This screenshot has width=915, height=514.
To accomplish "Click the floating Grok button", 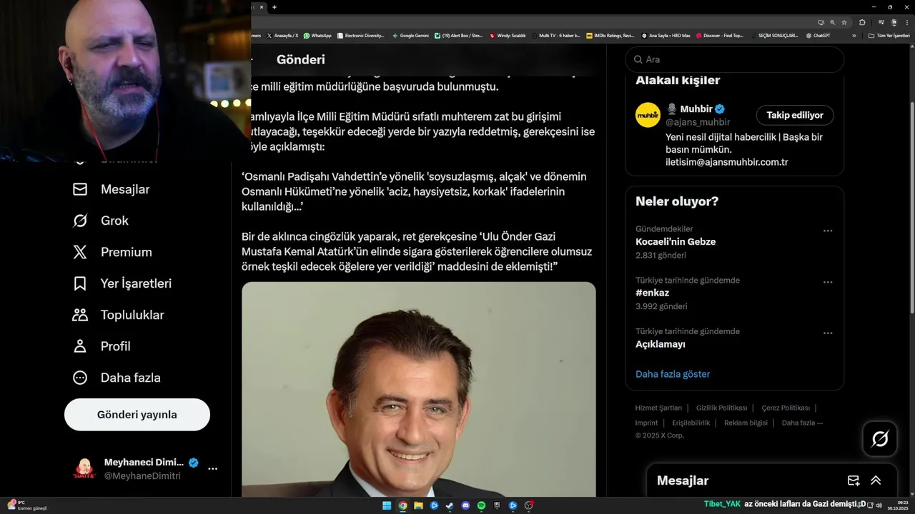I will (x=880, y=439).
